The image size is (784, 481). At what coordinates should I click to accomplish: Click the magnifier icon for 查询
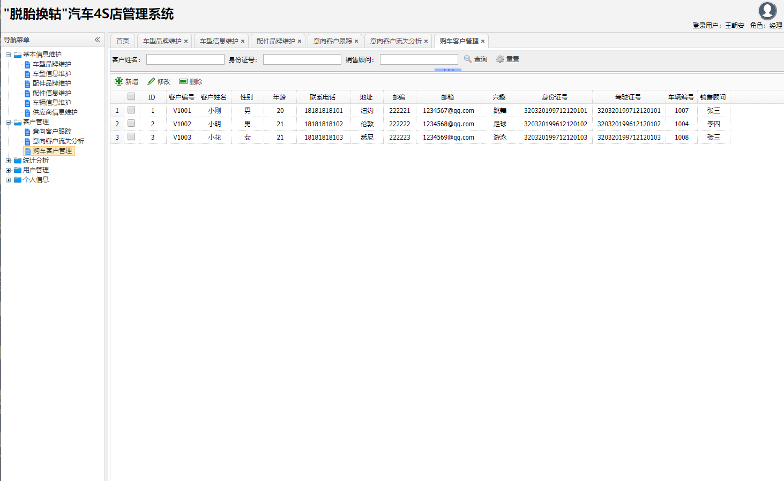468,59
